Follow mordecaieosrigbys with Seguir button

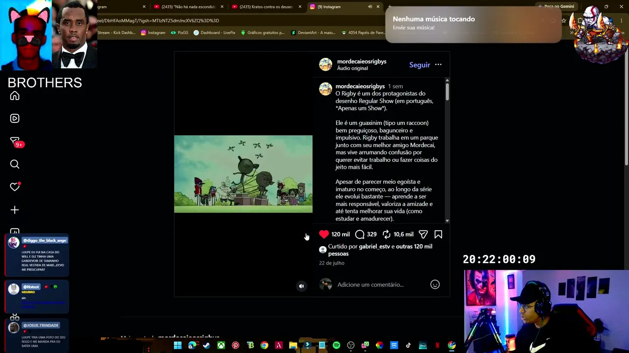click(x=420, y=65)
